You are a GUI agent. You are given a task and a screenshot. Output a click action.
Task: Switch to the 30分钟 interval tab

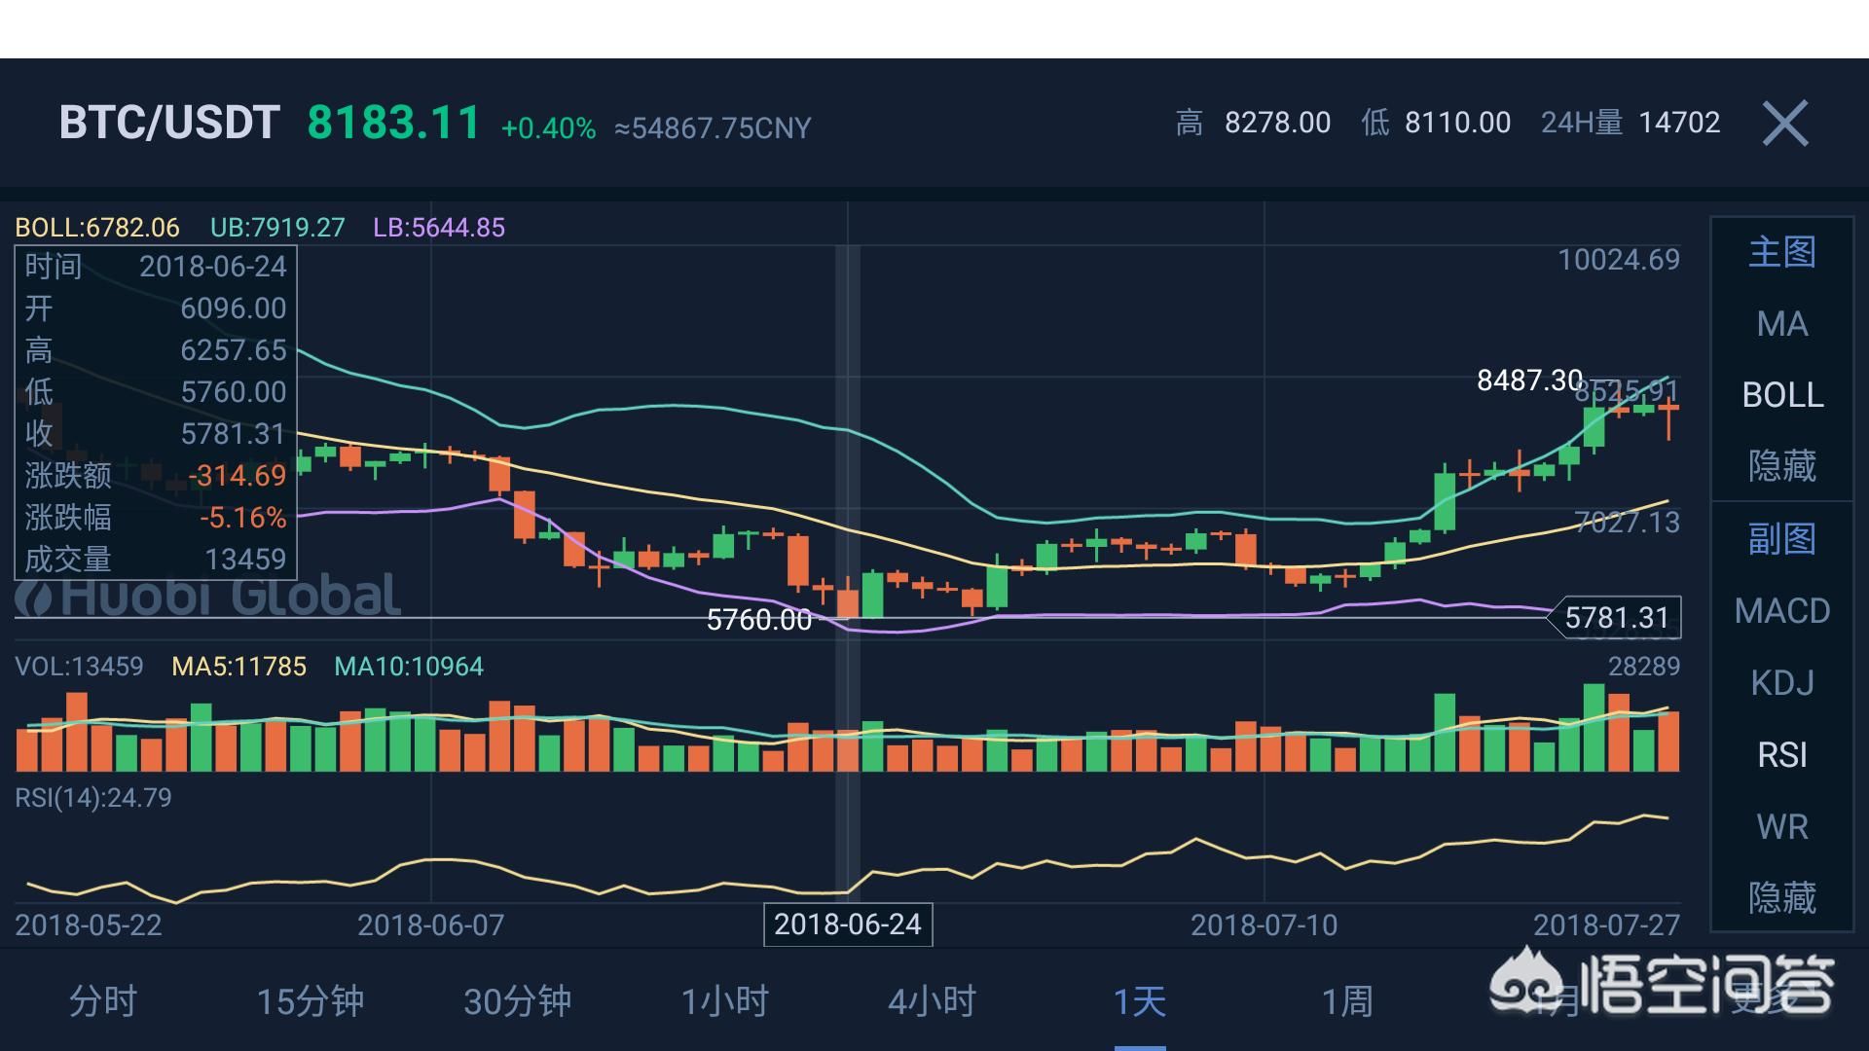click(x=518, y=1001)
